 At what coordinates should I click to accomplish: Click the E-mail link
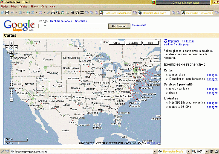190,41
